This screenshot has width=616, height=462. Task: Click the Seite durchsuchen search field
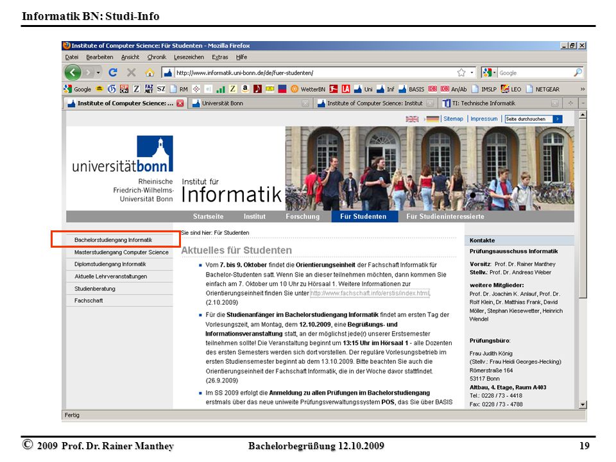point(529,119)
